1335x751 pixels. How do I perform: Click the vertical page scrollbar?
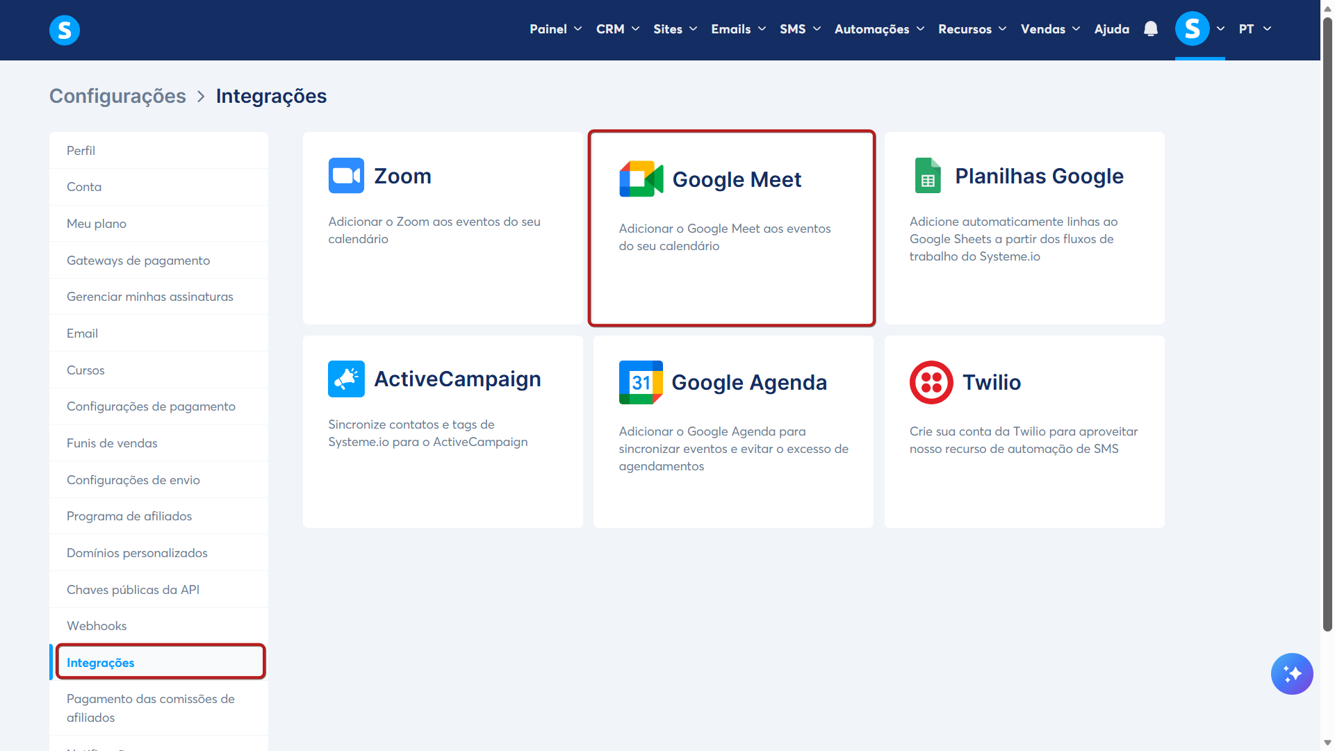coord(1327,327)
